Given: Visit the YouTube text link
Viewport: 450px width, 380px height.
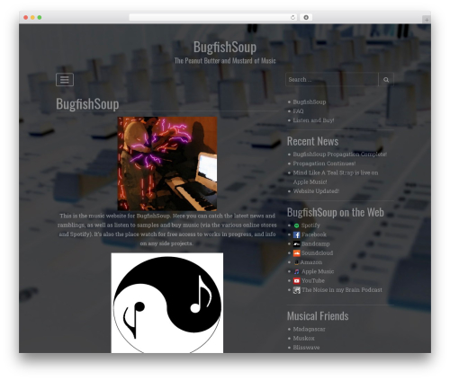Looking at the screenshot, I should (313, 281).
